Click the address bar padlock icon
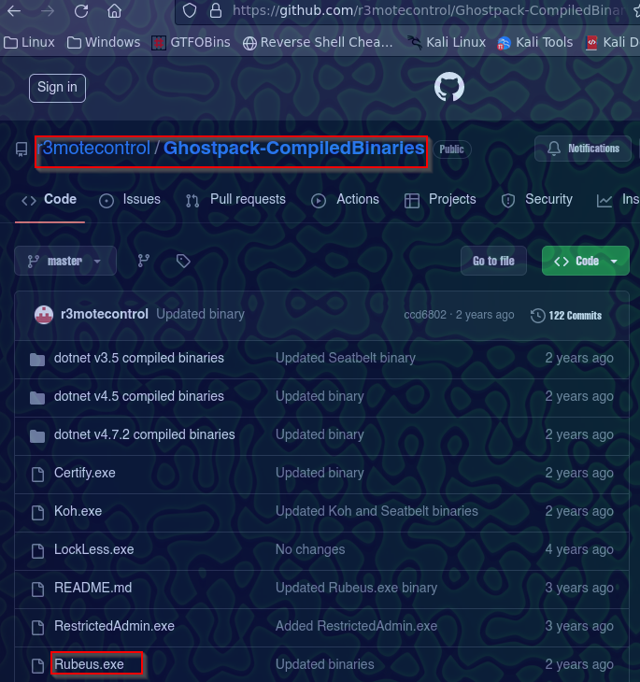 click(215, 11)
